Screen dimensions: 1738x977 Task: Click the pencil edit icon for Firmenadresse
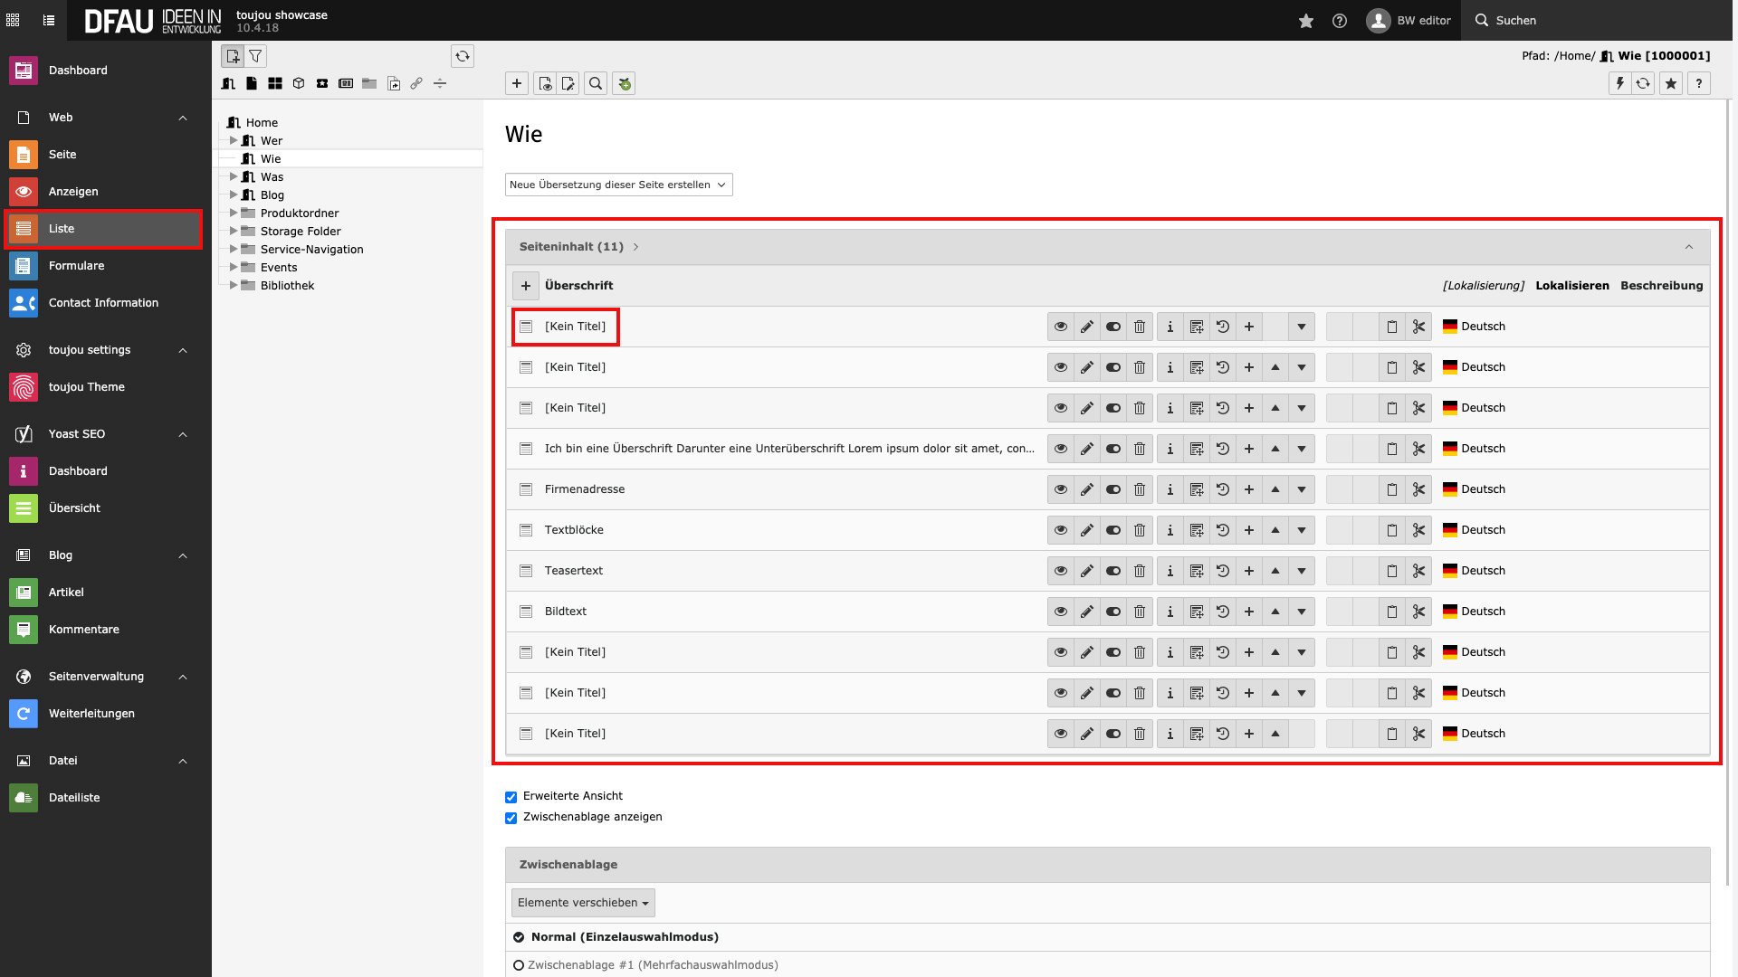[1087, 489]
